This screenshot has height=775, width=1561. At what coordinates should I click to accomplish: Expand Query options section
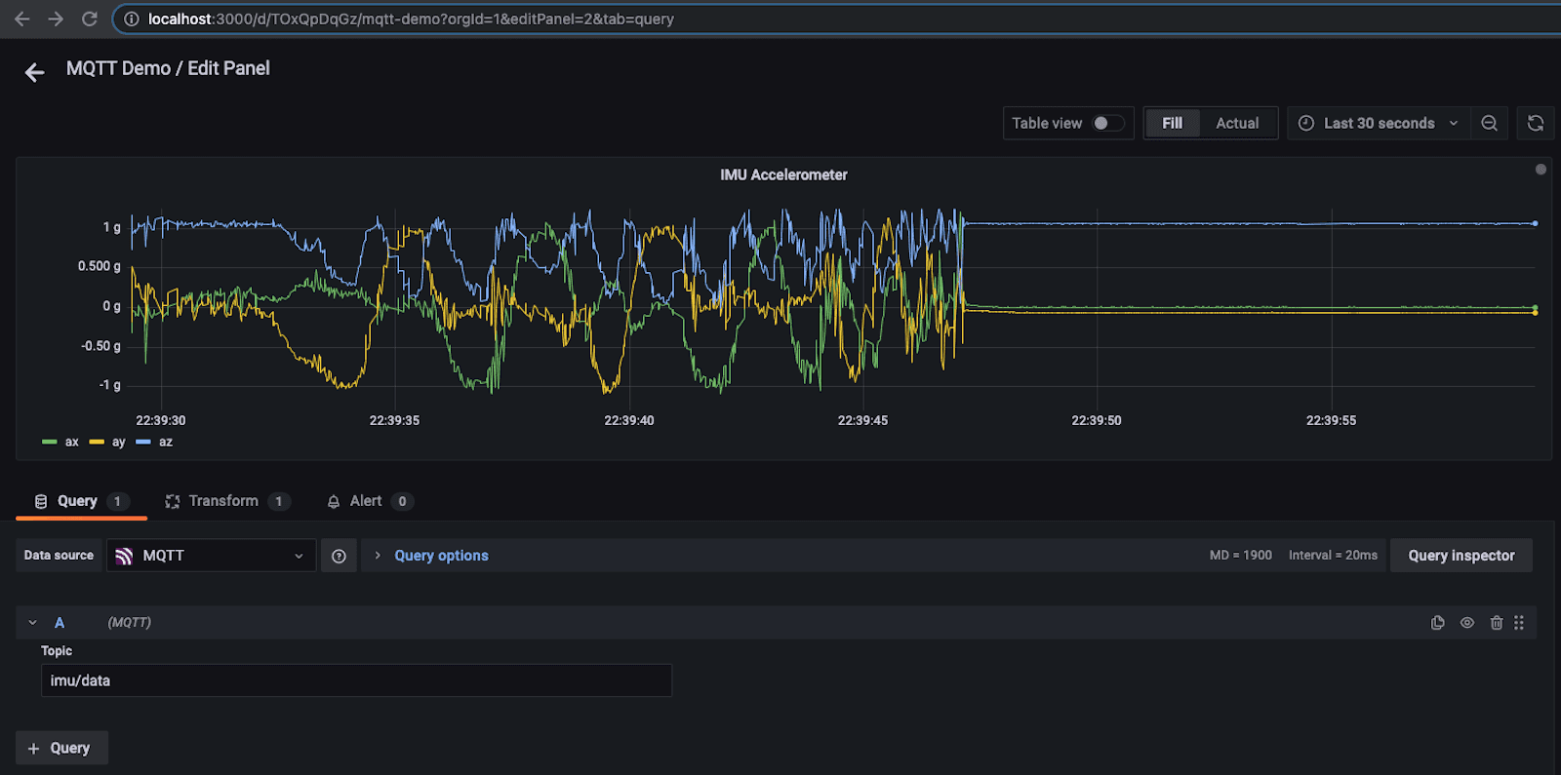point(441,556)
